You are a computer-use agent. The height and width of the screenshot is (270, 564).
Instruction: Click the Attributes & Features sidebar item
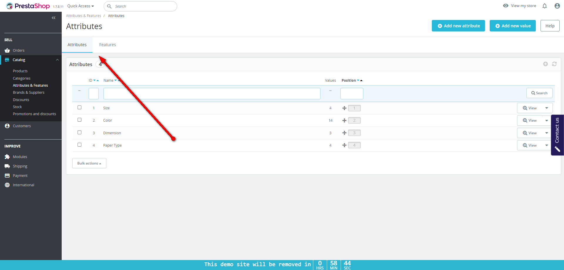pos(31,85)
